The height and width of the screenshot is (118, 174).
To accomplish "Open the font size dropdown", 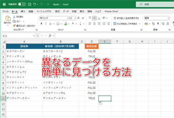I will click(x=75, y=18).
